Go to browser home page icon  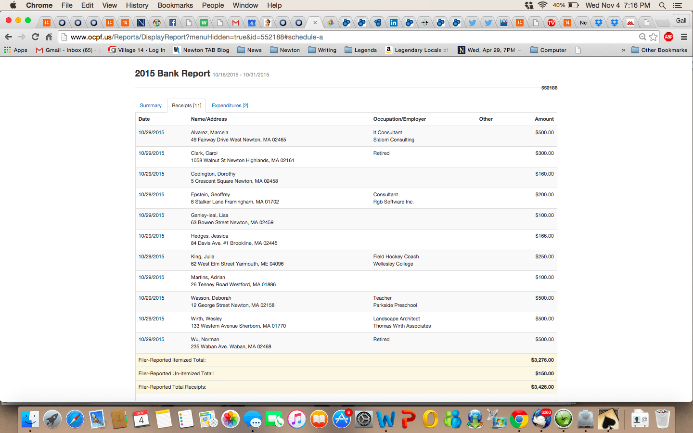click(x=49, y=37)
